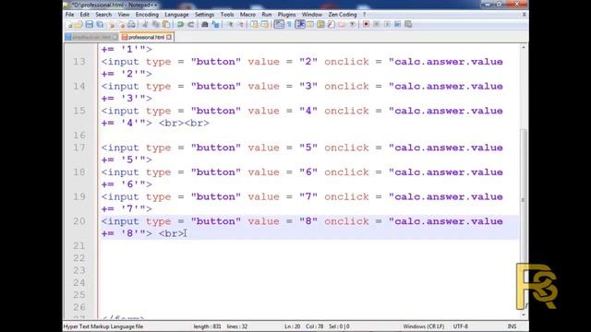Open the Encoding menu
The image size is (591, 332).
click(147, 15)
